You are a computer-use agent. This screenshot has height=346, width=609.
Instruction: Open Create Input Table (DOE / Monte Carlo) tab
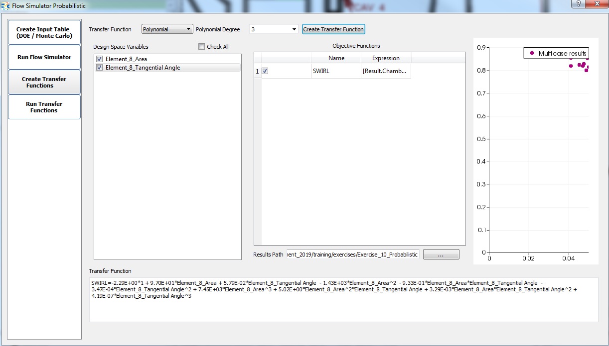point(44,33)
